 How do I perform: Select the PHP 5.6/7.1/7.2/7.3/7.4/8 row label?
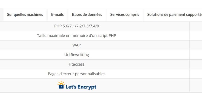[x=77, y=26]
